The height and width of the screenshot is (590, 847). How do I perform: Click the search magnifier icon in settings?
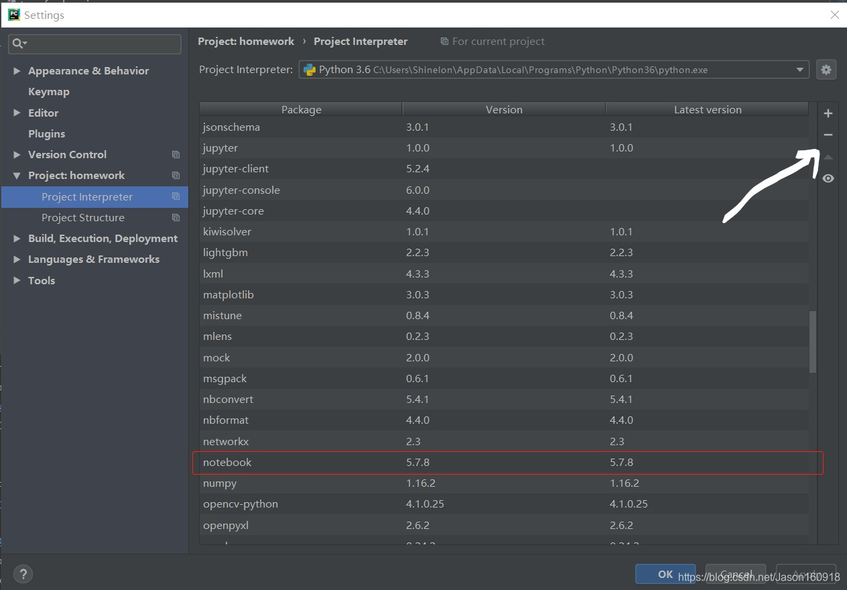[19, 44]
